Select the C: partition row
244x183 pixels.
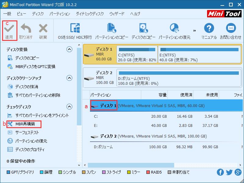tap(166, 117)
